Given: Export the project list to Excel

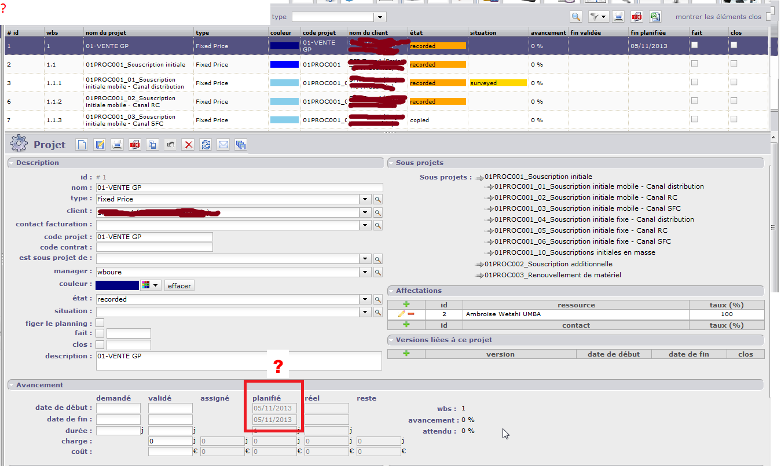Looking at the screenshot, I should pyautogui.click(x=655, y=17).
